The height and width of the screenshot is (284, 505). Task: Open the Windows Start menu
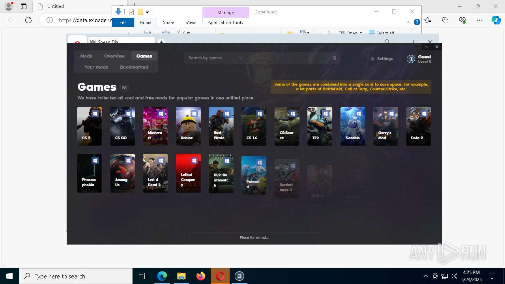(9, 276)
